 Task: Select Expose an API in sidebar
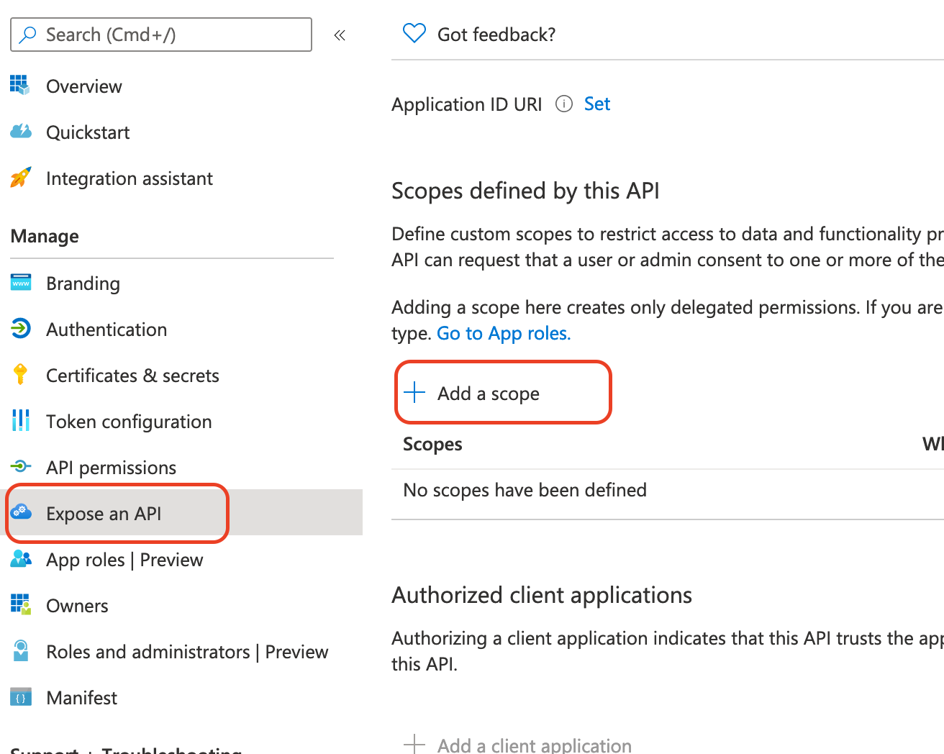click(x=104, y=514)
